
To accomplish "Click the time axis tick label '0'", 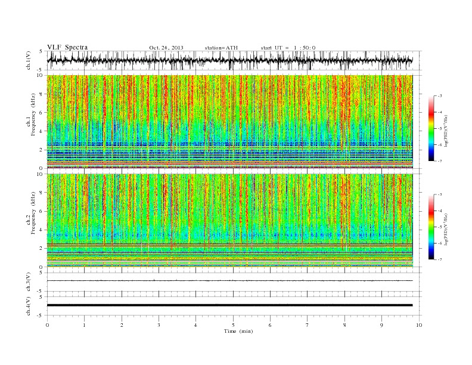I will 47,325.
